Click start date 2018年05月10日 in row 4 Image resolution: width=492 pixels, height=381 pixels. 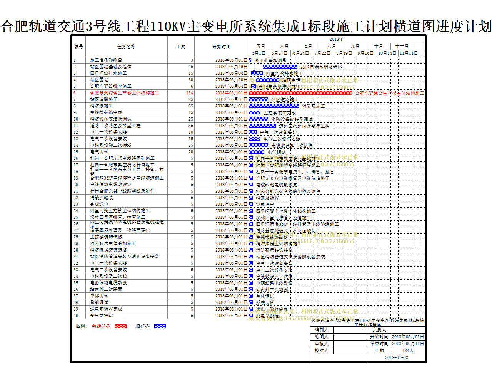231,80
